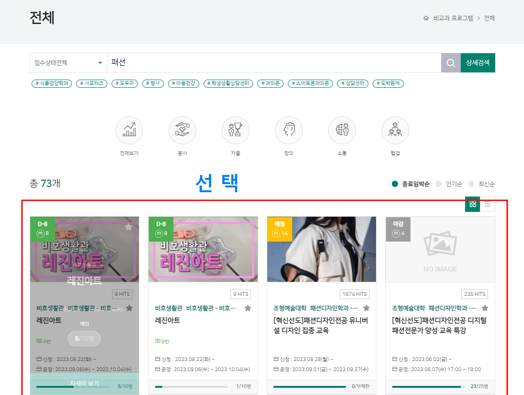Viewport: 524px width, 395px height.
Task: Click the search input field containing 패션
Action: coord(273,63)
